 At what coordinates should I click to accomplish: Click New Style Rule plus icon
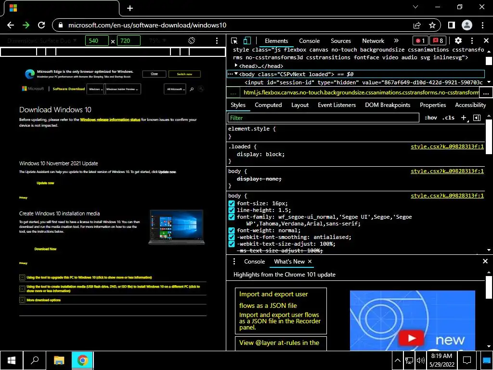tap(464, 118)
